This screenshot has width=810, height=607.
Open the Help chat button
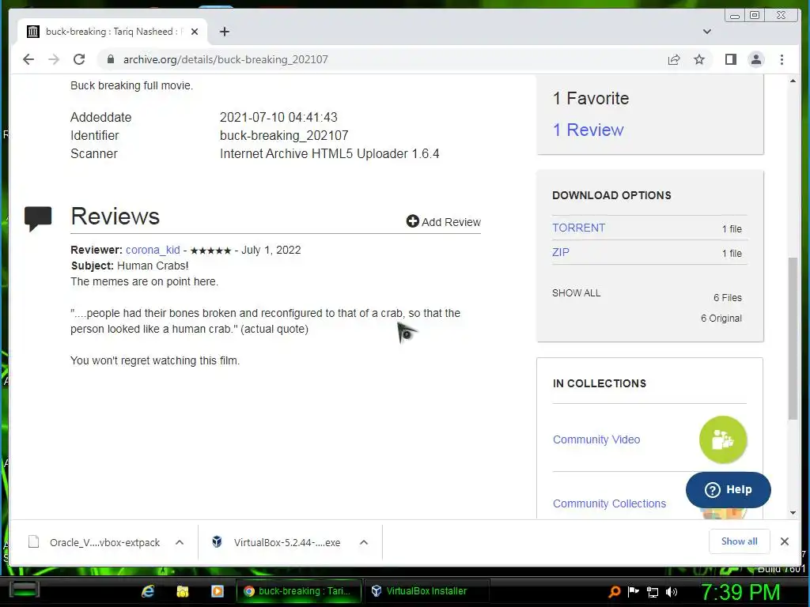tap(728, 489)
